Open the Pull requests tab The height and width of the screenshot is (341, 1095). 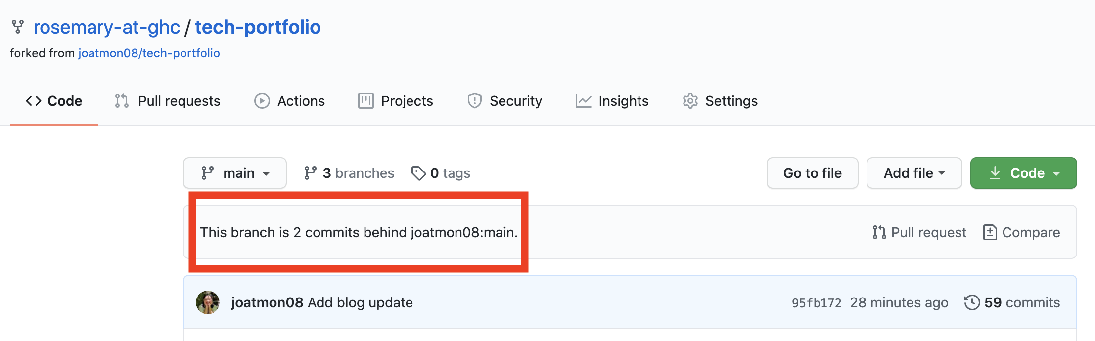coord(168,101)
